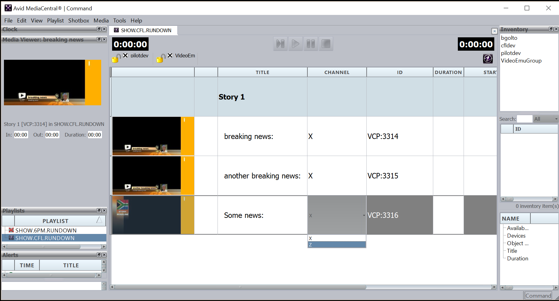Image resolution: width=559 pixels, height=301 pixels.
Task: Select pilotdev in the Inventory list
Action: (511, 53)
